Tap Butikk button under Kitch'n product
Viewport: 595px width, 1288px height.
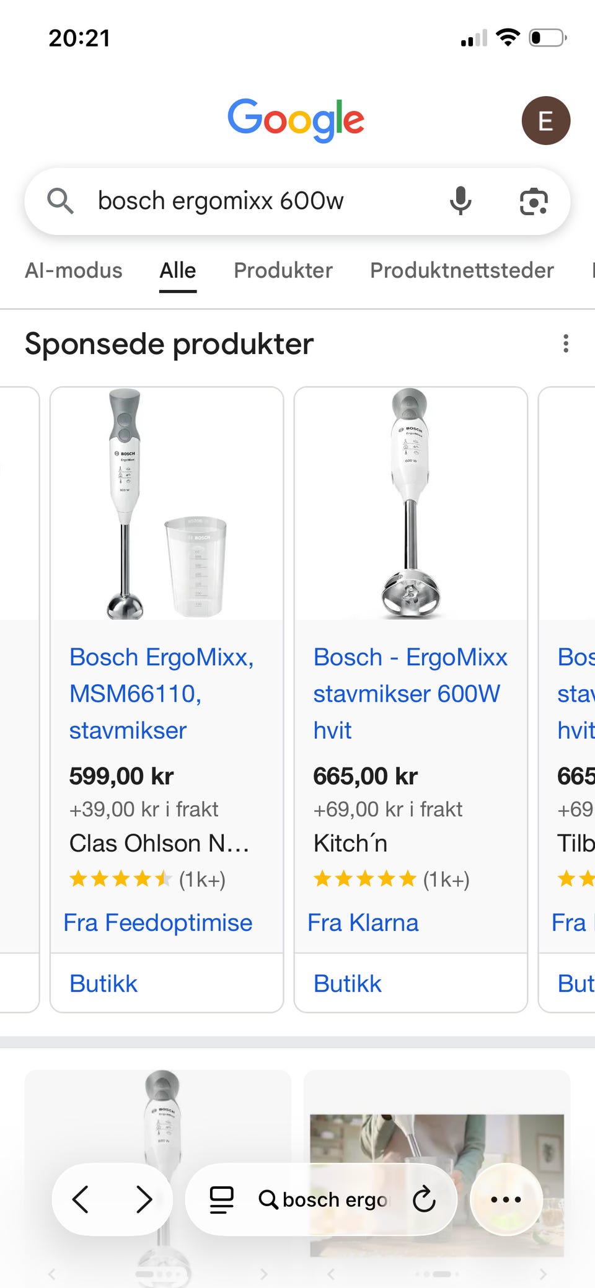tap(347, 984)
